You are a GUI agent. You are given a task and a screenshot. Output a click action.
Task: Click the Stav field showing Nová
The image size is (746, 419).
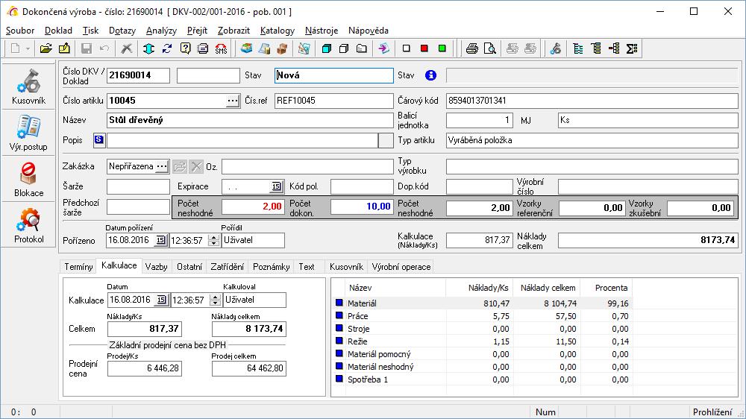click(x=334, y=75)
